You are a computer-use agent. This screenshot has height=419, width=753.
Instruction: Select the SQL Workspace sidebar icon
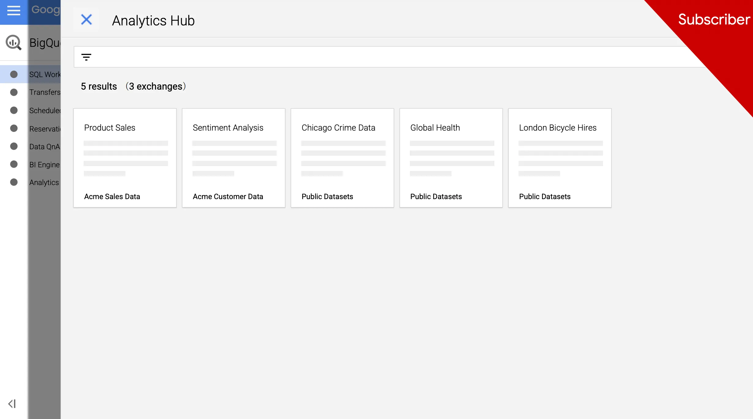(13, 74)
